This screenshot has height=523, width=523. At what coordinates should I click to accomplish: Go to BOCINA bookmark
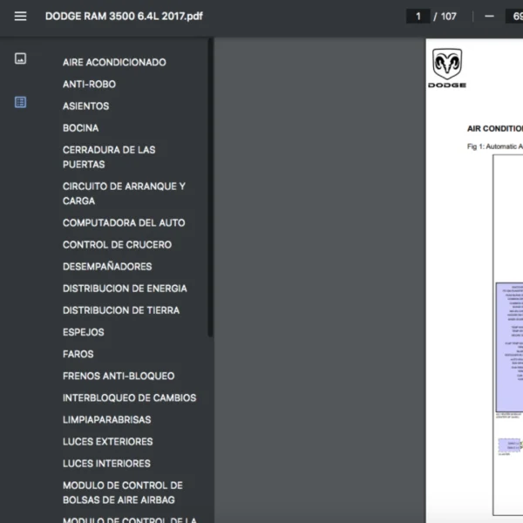tap(80, 128)
